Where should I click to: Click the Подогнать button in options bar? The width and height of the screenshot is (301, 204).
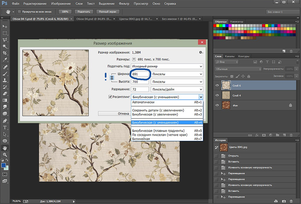coord(84,12)
